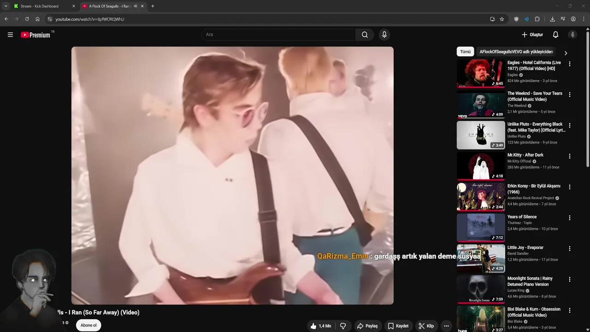
Task: Open Little Joy Evaporar video title
Action: [x=525, y=248]
